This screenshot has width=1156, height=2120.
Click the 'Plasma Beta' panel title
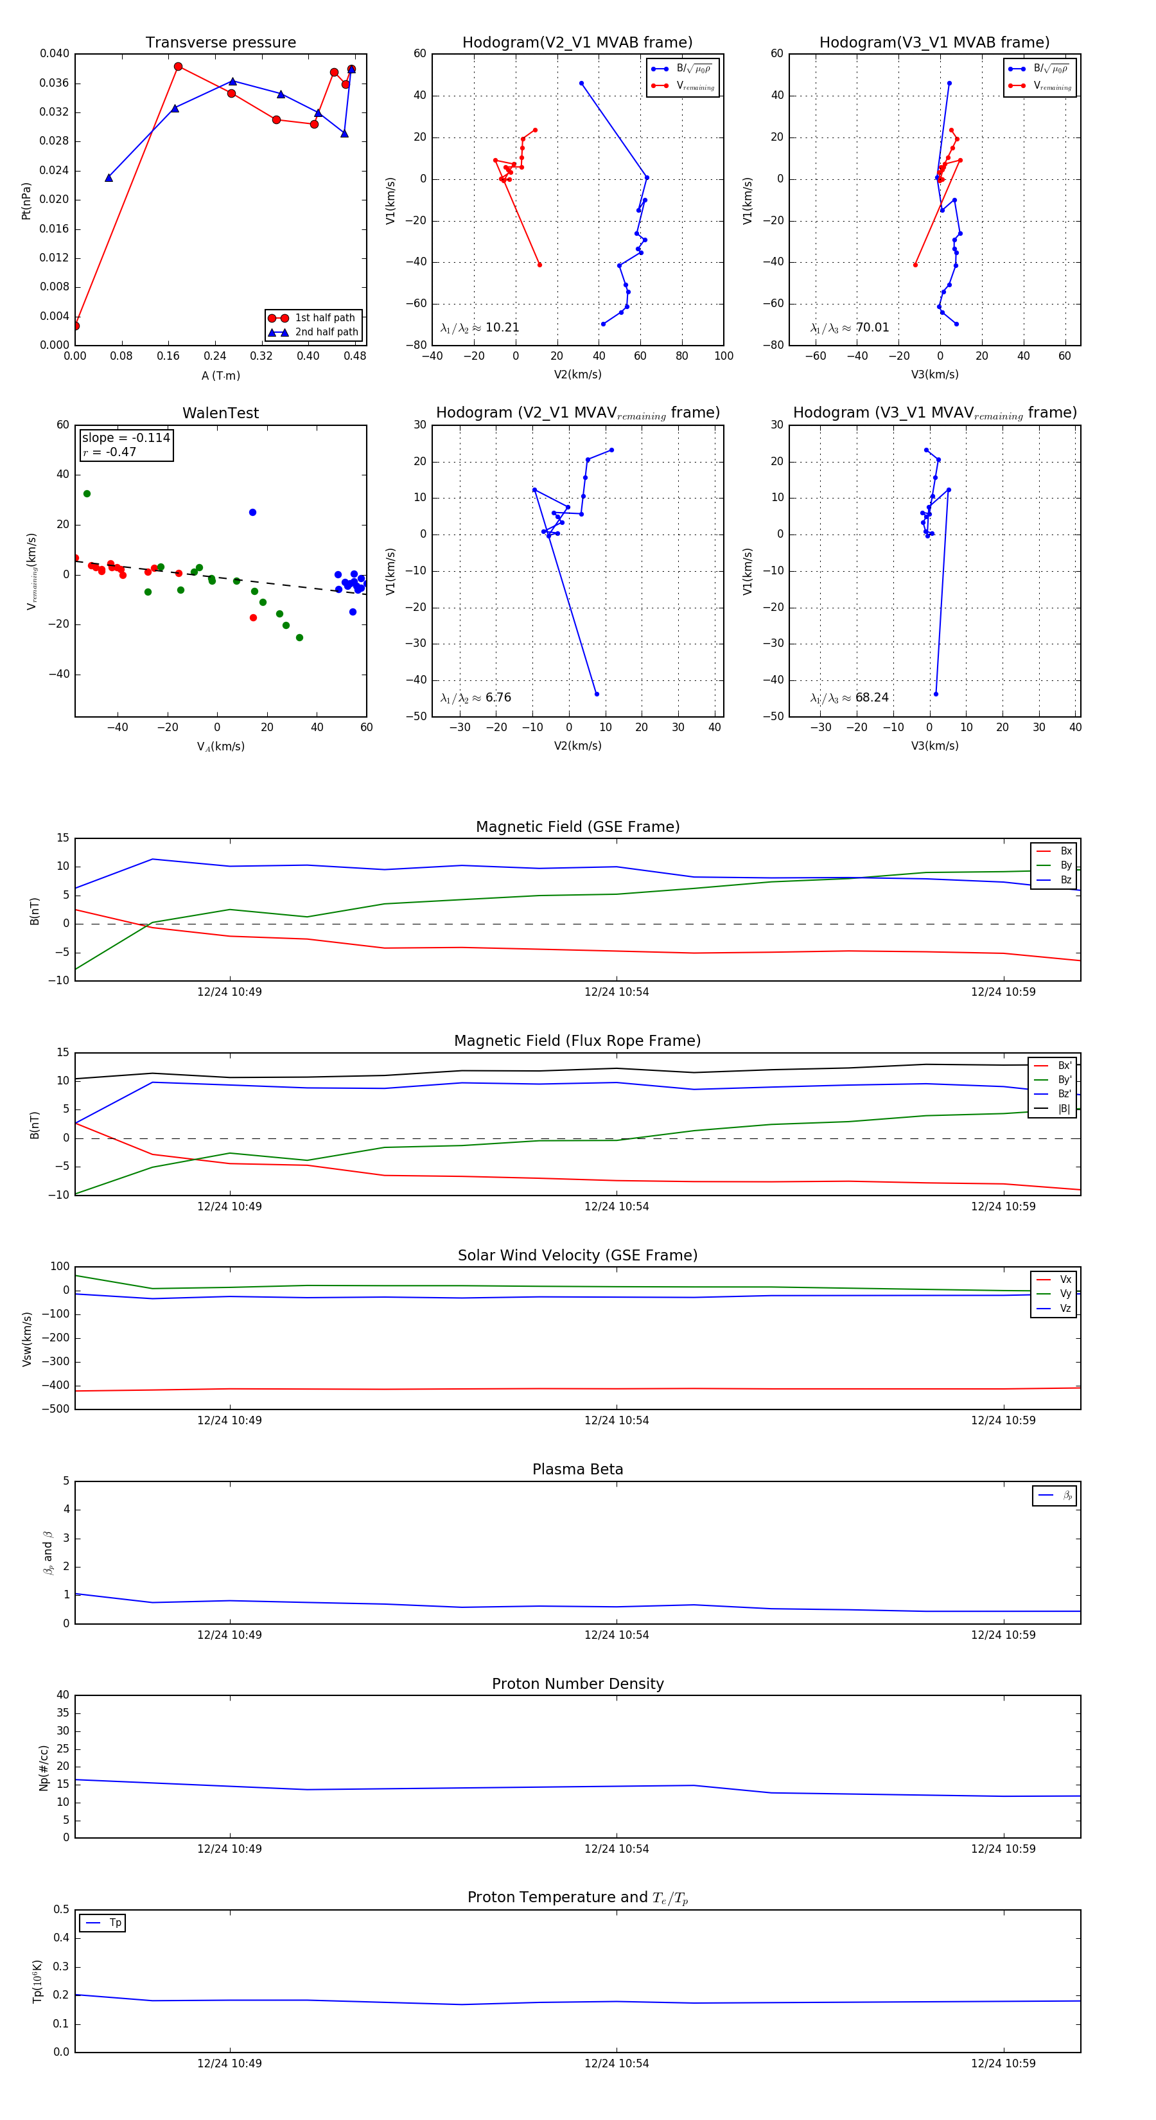577,1469
